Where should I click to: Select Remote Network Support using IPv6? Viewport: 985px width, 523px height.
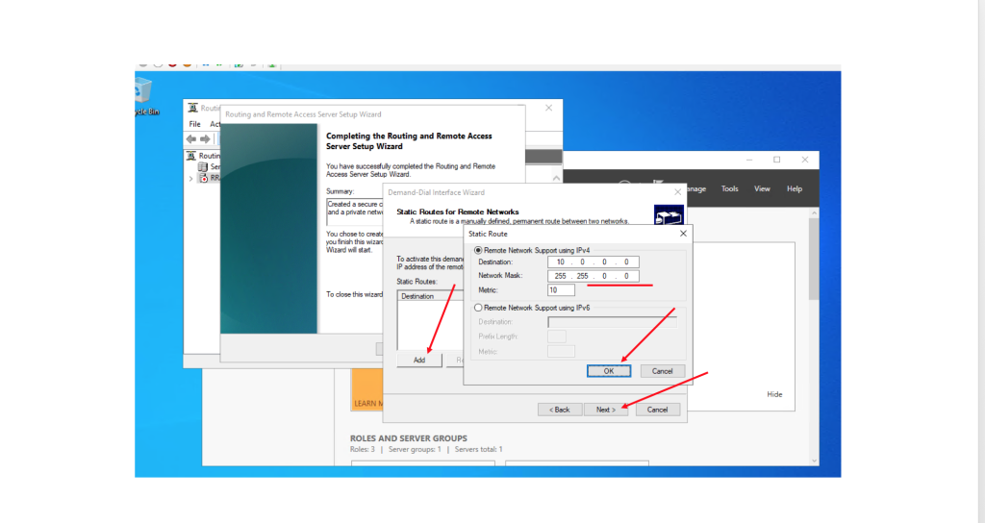click(478, 308)
